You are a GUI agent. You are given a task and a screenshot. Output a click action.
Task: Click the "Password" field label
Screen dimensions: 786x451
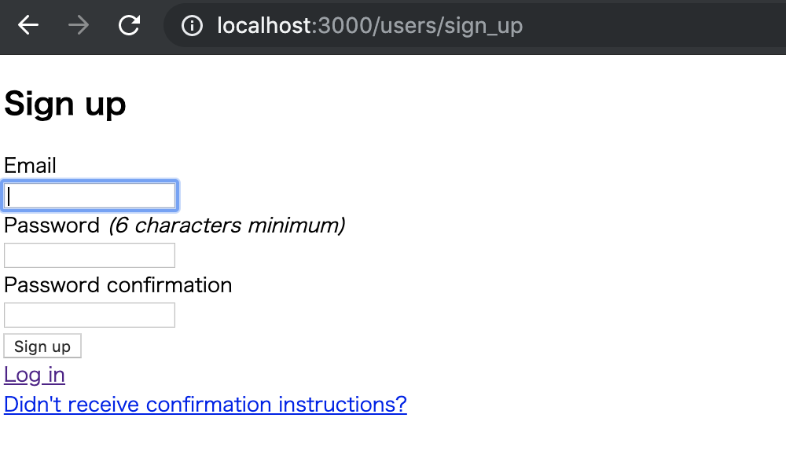coord(52,225)
